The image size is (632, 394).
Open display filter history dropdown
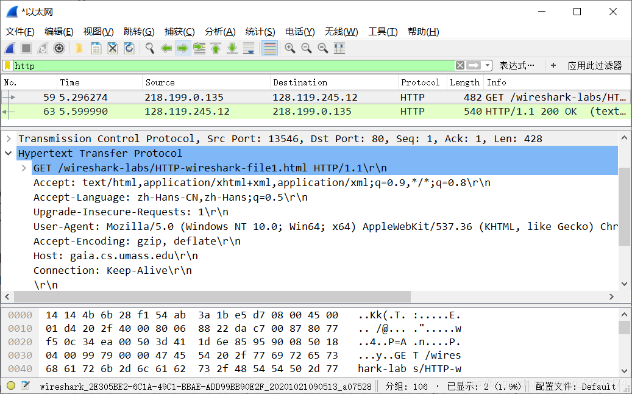click(488, 65)
